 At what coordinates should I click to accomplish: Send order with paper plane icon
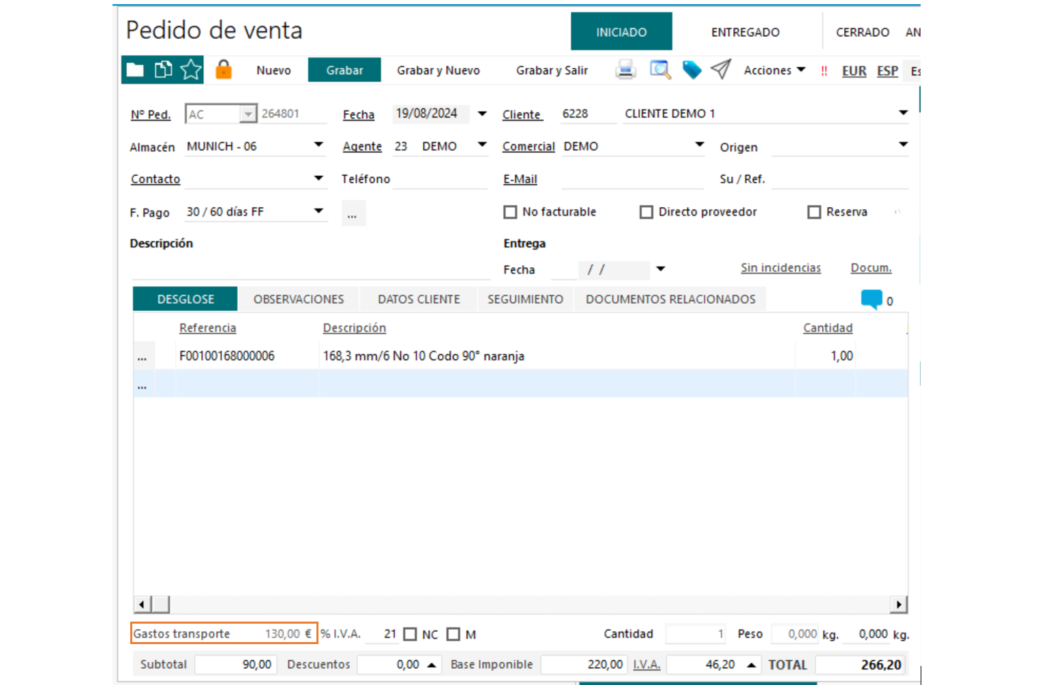(721, 70)
